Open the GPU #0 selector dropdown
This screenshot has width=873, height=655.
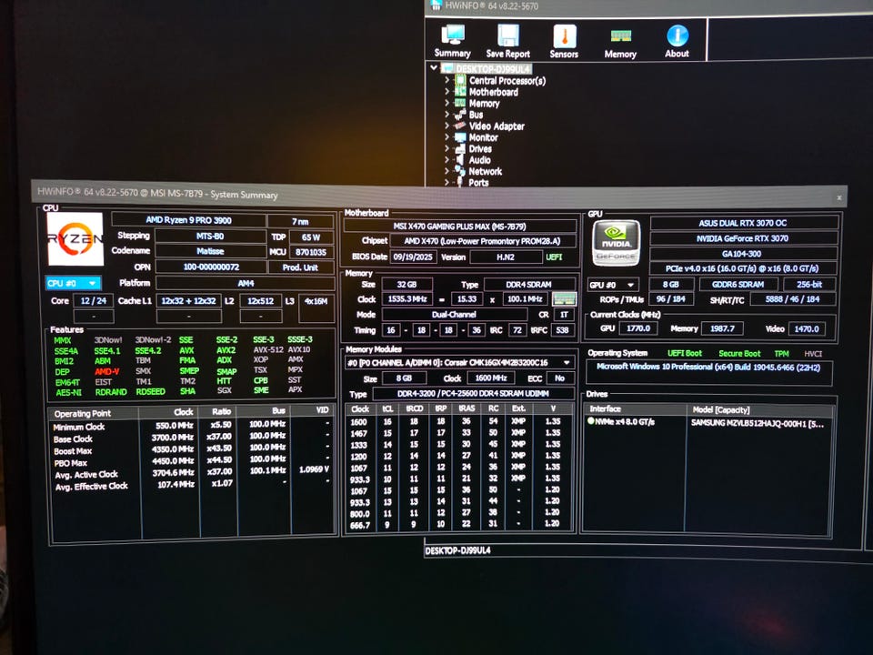pyautogui.click(x=612, y=285)
